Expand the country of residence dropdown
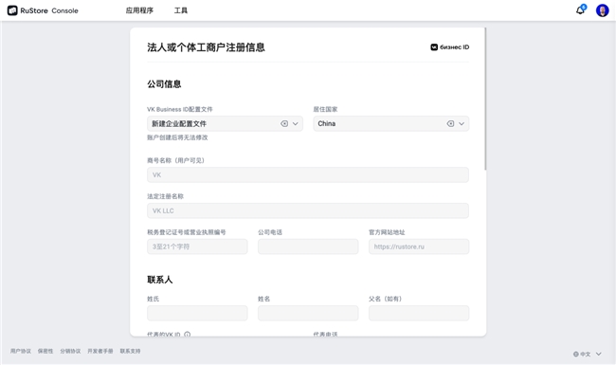The image size is (616, 365). (462, 124)
